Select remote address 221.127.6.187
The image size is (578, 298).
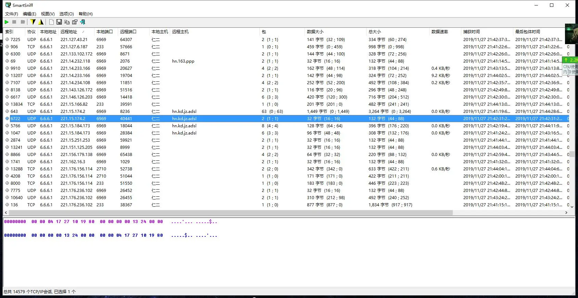click(74, 47)
